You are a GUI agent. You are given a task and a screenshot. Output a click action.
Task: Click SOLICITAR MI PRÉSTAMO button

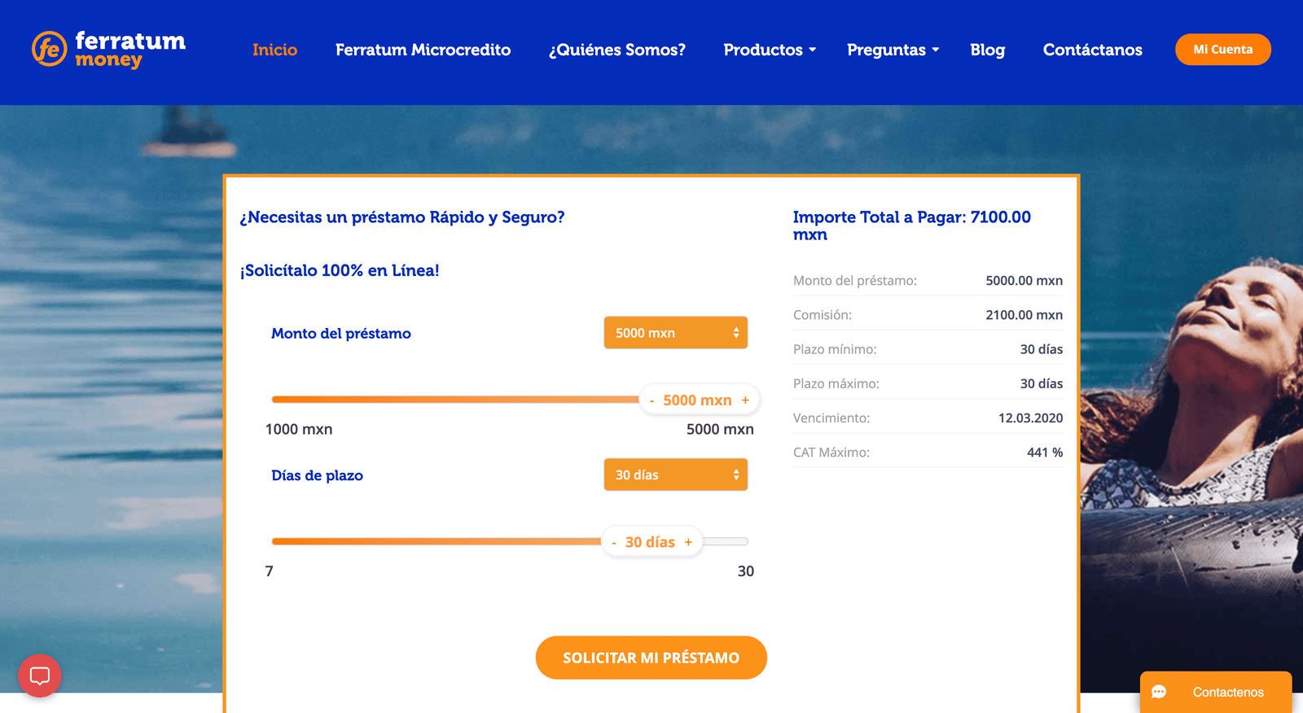point(651,658)
